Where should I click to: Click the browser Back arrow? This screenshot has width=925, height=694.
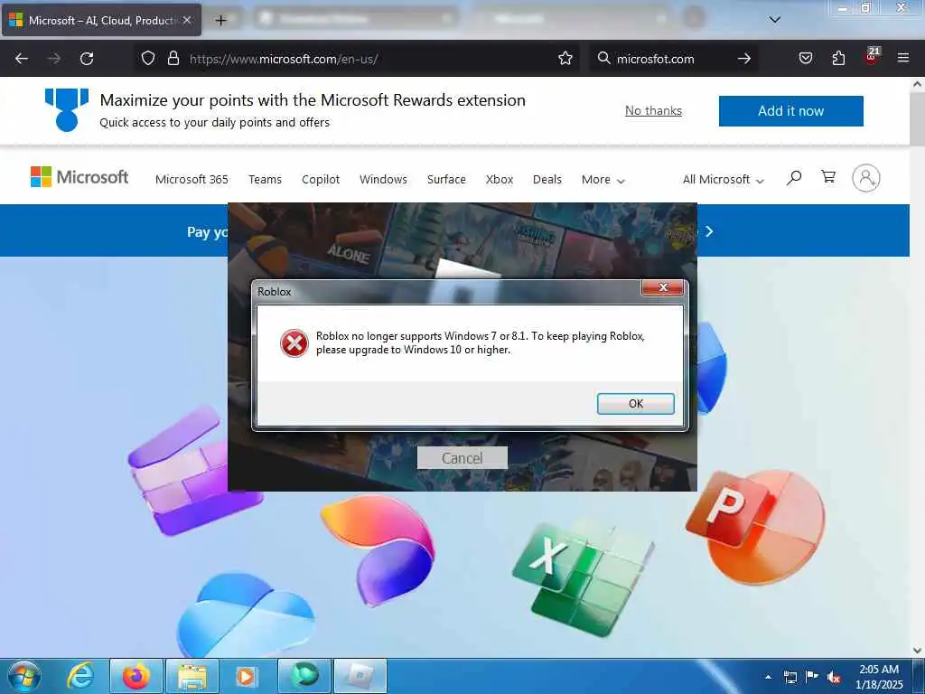[22, 59]
